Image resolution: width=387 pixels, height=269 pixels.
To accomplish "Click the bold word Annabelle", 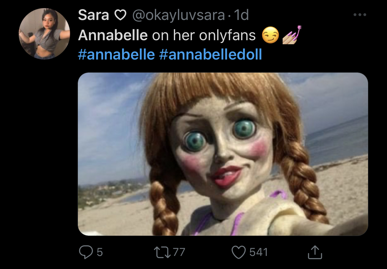I will point(113,36).
